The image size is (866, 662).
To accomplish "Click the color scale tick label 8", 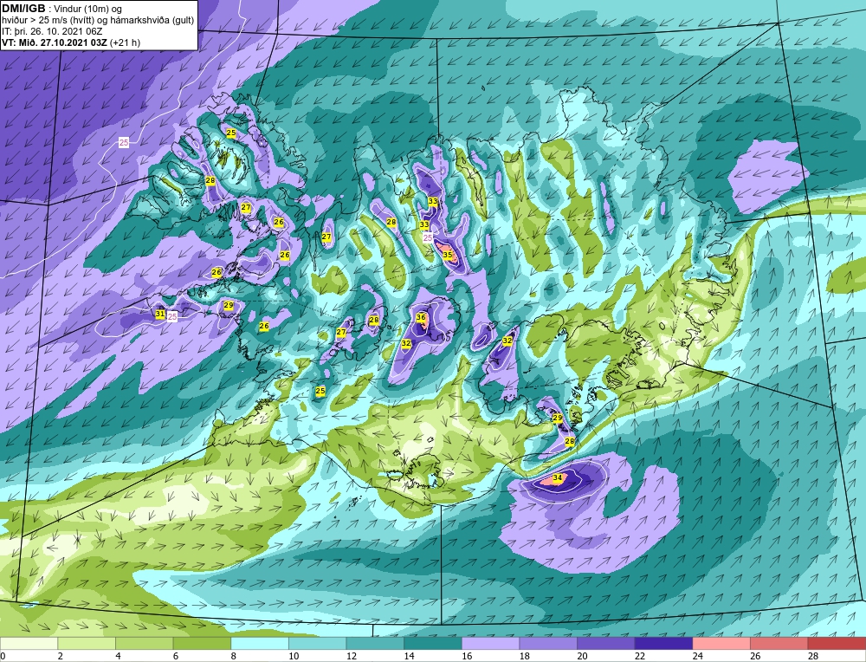I will (x=233, y=656).
